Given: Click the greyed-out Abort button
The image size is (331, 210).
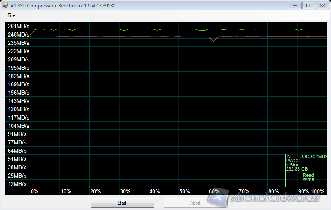Looking at the screenshot, I should 195,203.
